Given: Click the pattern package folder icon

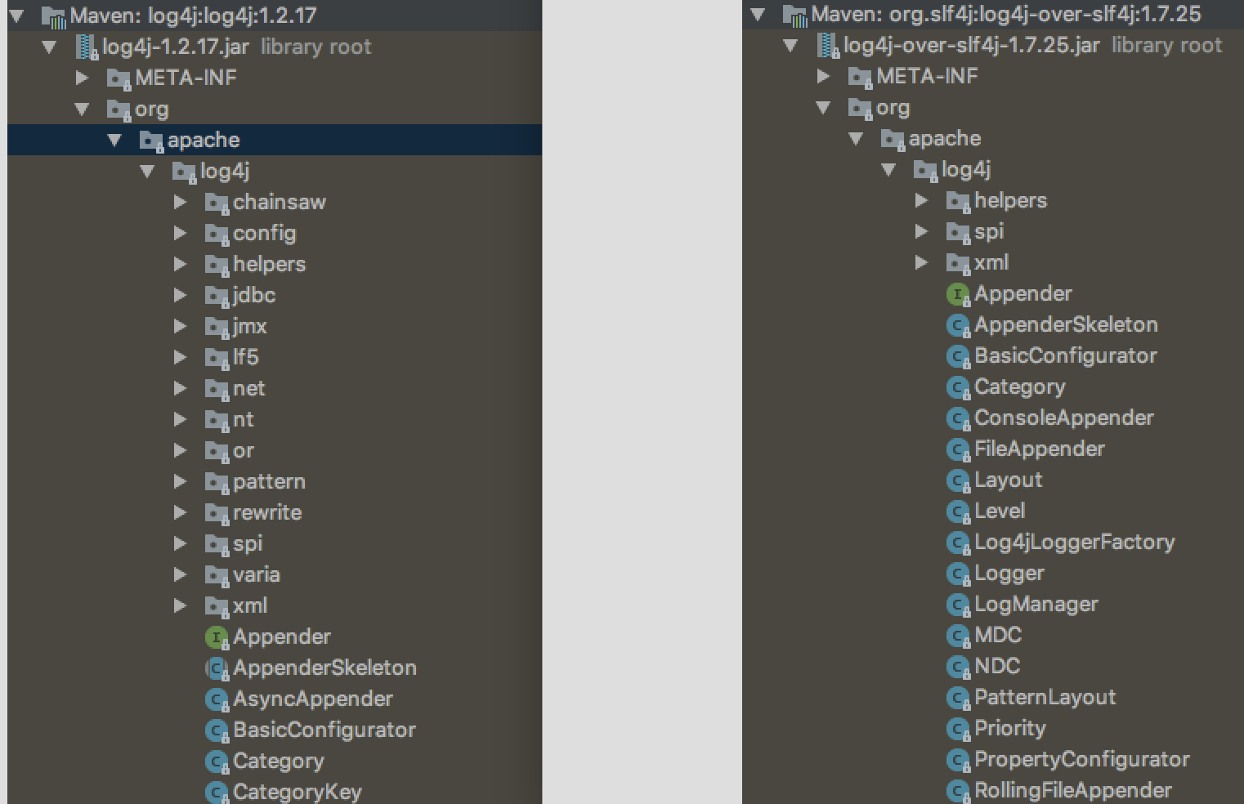Looking at the screenshot, I should [217, 482].
